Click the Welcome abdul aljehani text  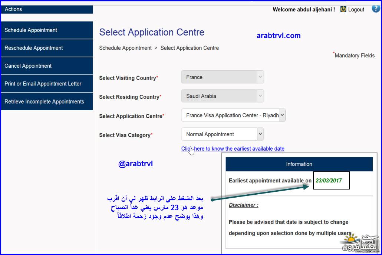[303, 10]
